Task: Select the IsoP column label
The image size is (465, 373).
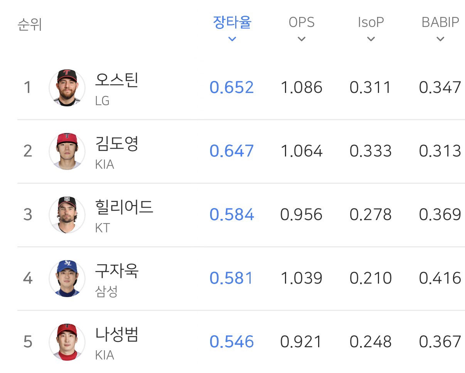Action: (371, 22)
